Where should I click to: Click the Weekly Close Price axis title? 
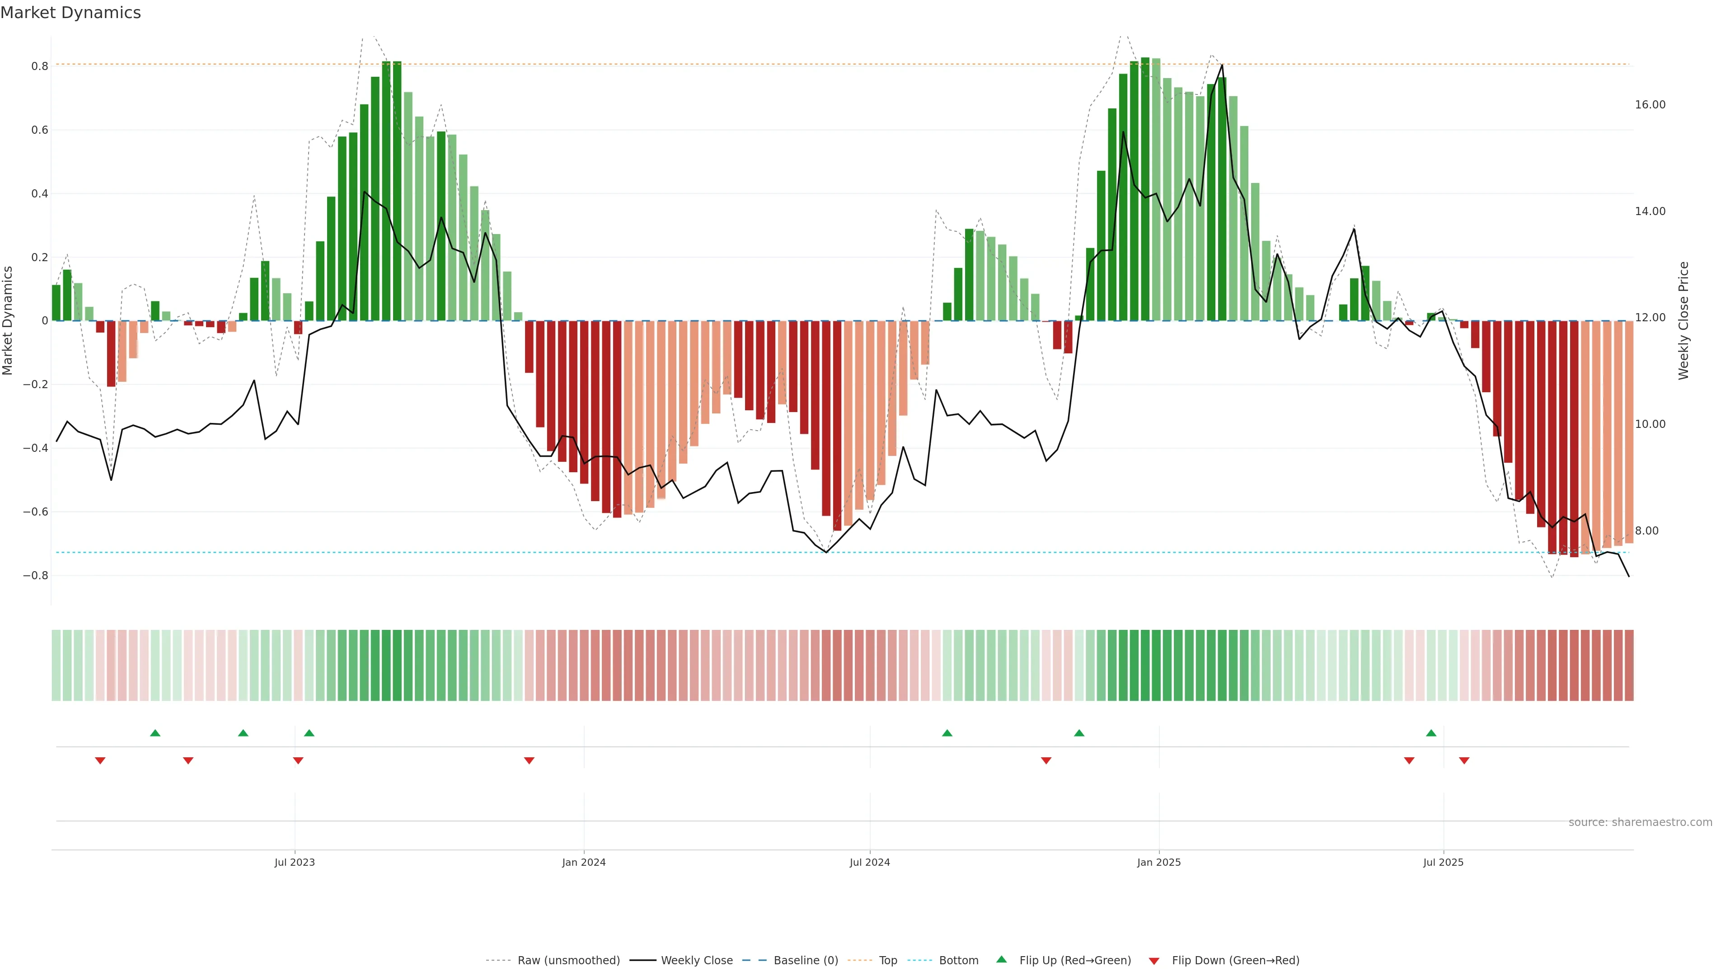[x=1683, y=321]
